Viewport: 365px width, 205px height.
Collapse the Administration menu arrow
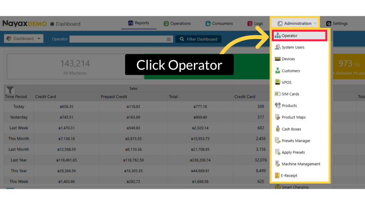(315, 24)
